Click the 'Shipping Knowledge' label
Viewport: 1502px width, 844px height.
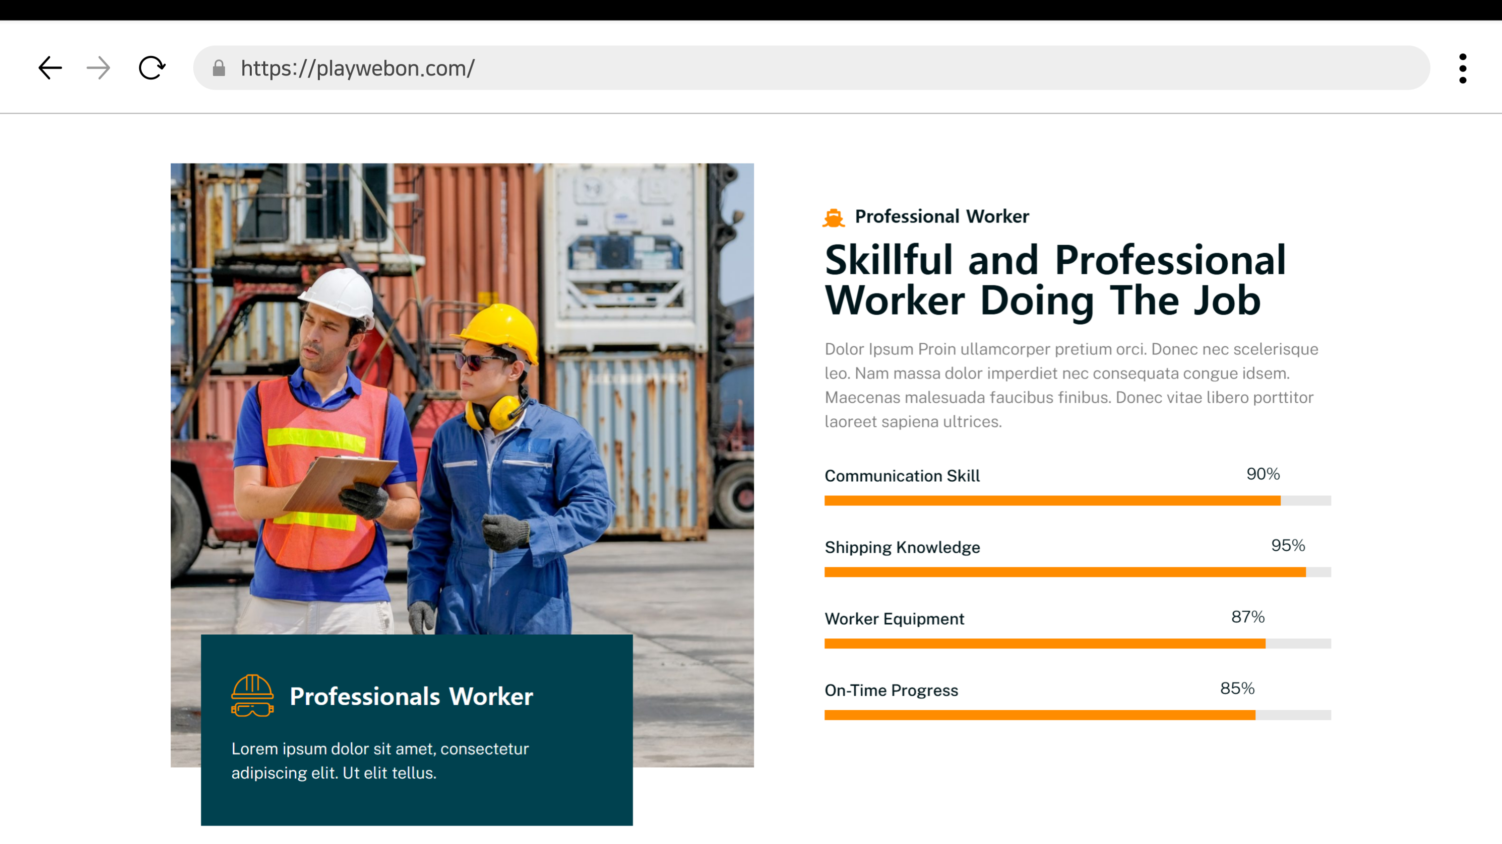coord(902,547)
